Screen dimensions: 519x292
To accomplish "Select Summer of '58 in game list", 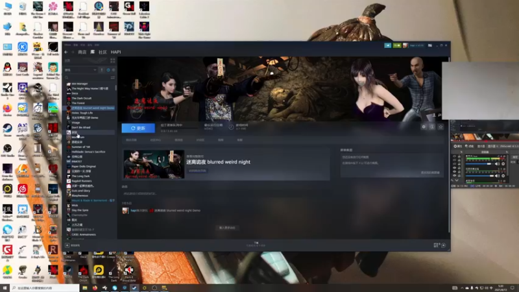I will pos(80,147).
